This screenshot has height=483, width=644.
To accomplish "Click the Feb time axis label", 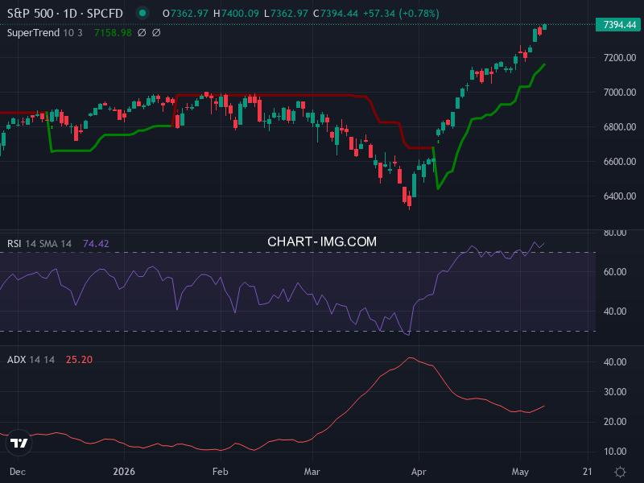I will (x=220, y=472).
